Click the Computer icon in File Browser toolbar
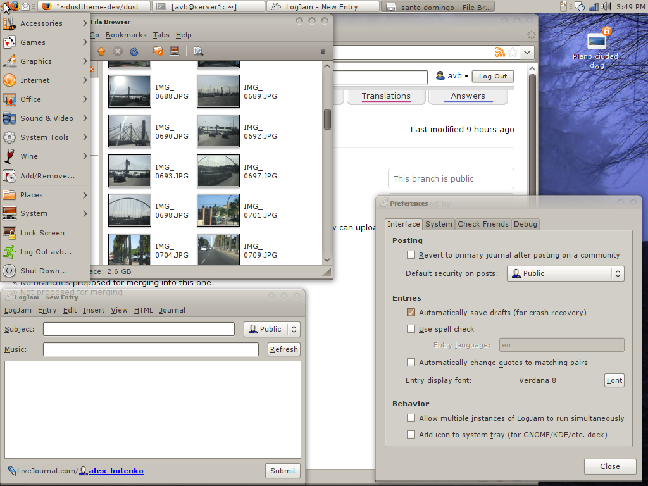Viewport: 648px width, 486px height. pyautogui.click(x=175, y=51)
